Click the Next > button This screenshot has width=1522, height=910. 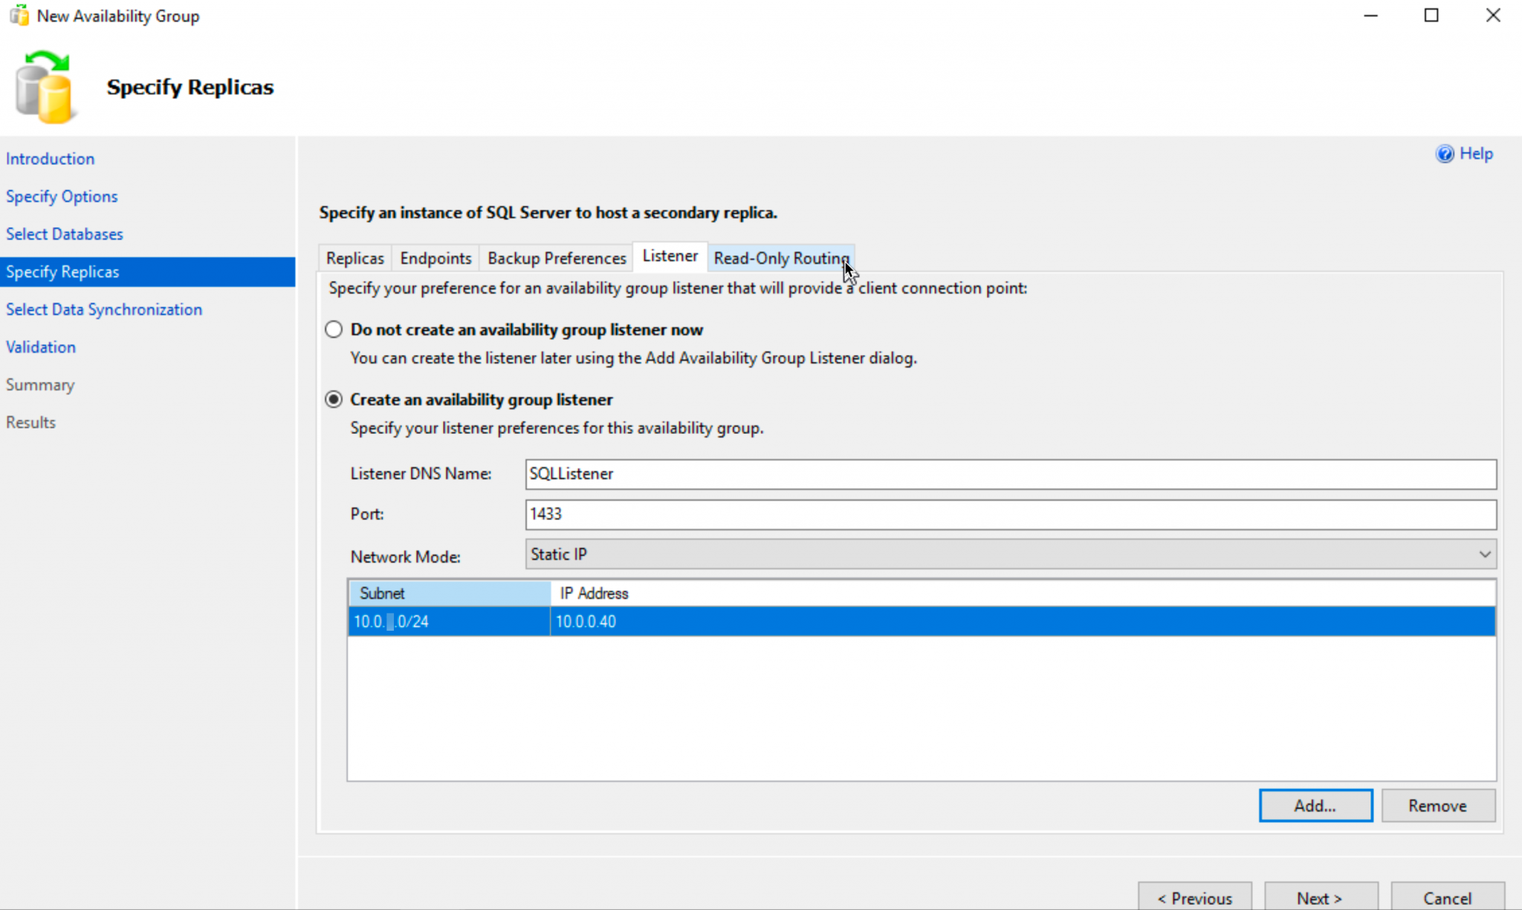[1320, 898]
